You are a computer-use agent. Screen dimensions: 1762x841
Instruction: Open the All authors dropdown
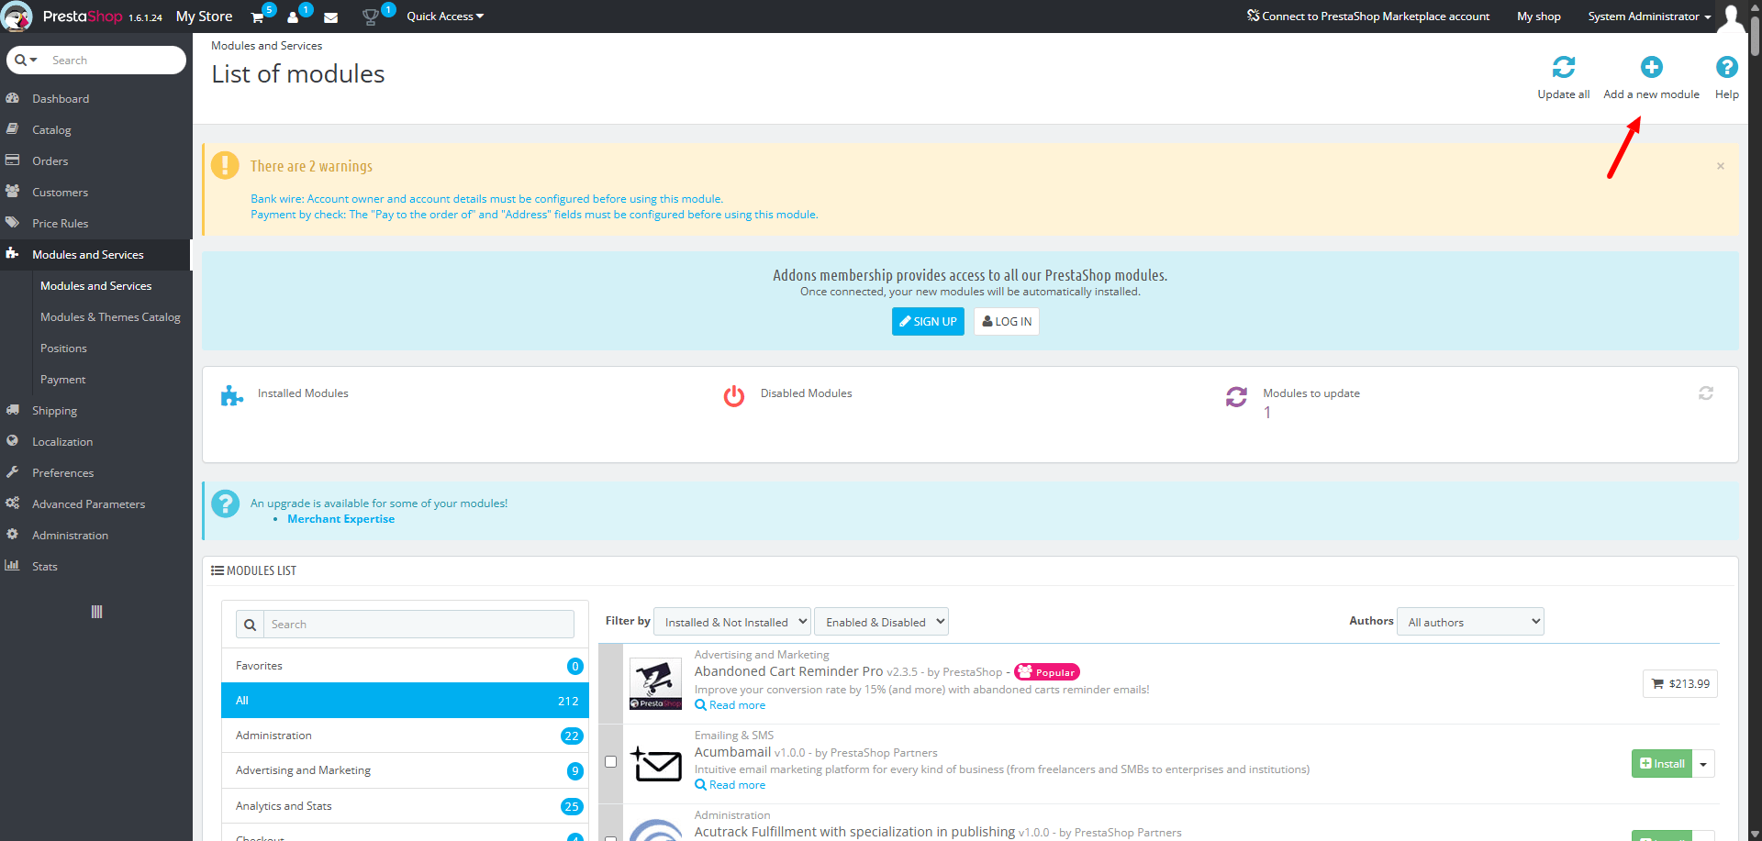[x=1470, y=622]
